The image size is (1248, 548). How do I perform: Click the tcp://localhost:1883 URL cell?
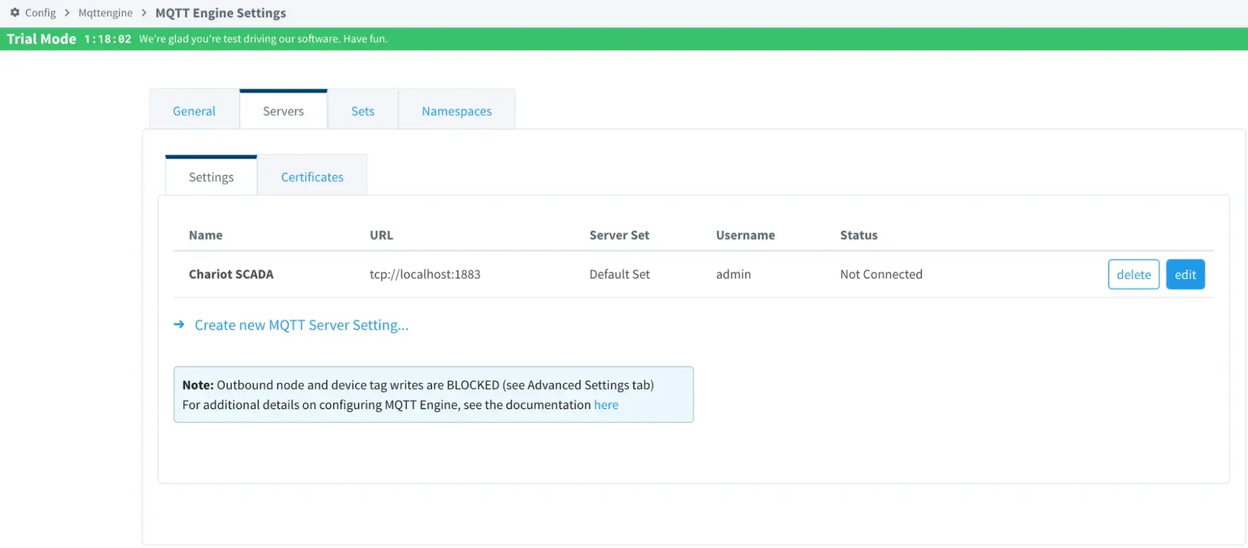pos(425,274)
